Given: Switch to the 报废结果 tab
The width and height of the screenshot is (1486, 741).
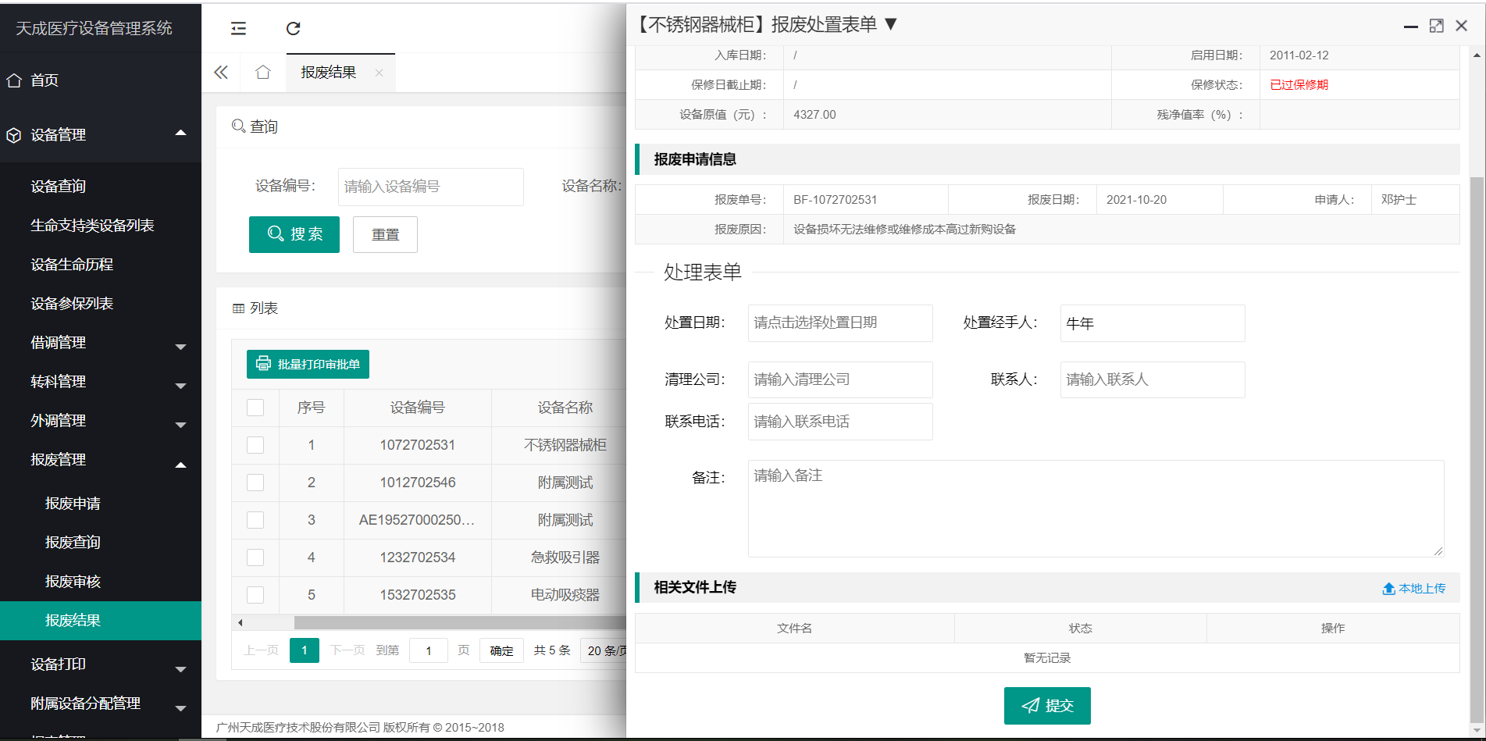Looking at the screenshot, I should pyautogui.click(x=329, y=73).
